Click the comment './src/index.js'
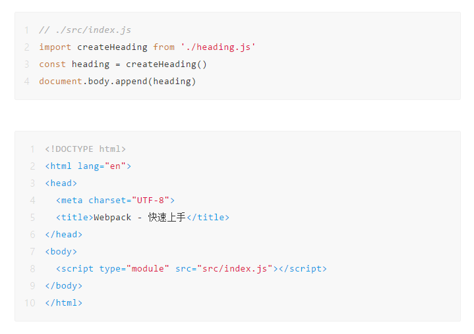The height and width of the screenshot is (334, 474). pos(85,30)
